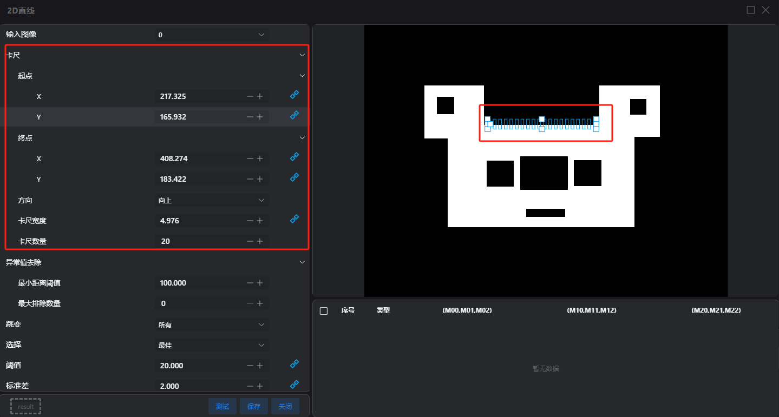Viewport: 779px width, 417px height.
Task: Toggle select-all checkbox in results table header
Action: (x=324, y=311)
